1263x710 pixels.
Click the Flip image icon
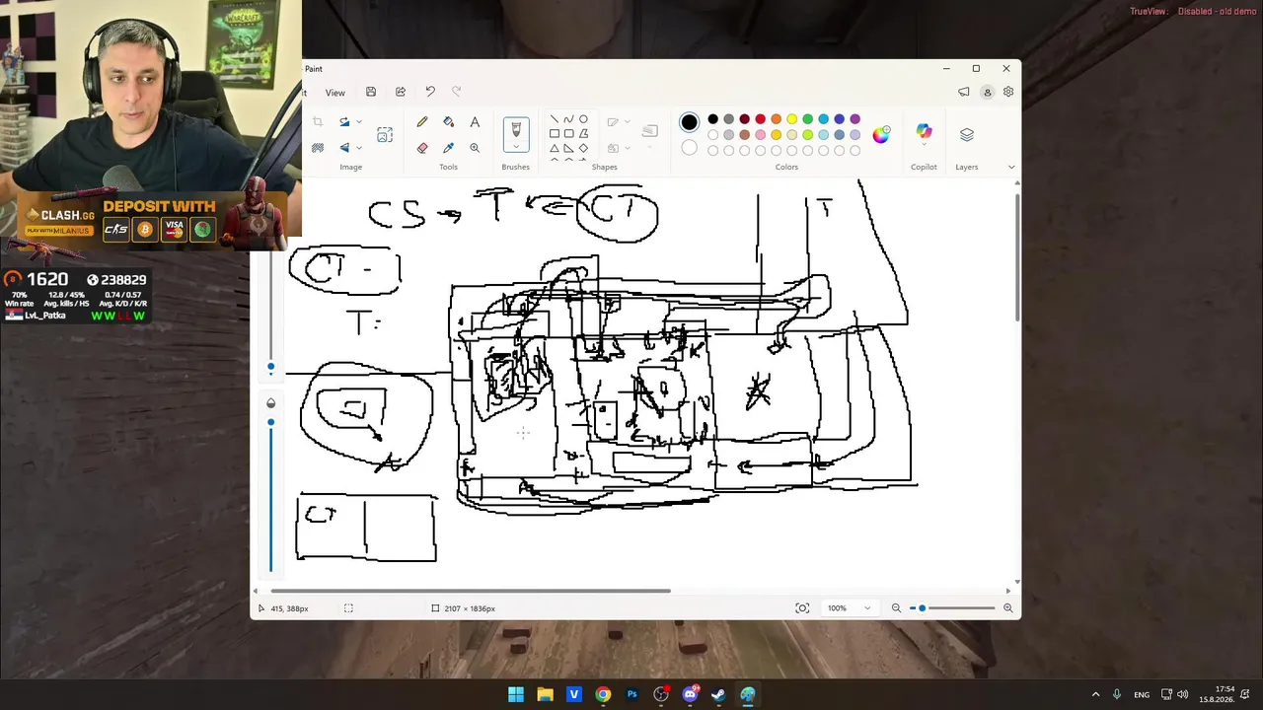click(344, 148)
